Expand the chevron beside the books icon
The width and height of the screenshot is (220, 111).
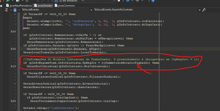coord(11,10)
